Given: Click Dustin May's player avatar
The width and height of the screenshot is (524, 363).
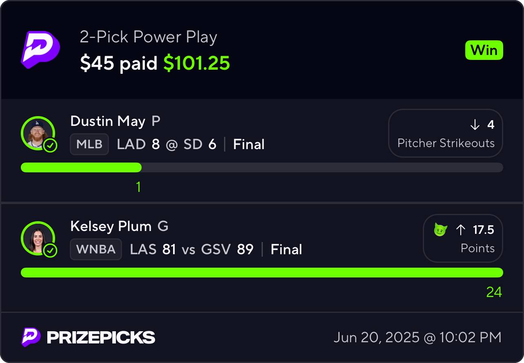Looking at the screenshot, I should pyautogui.click(x=38, y=133).
